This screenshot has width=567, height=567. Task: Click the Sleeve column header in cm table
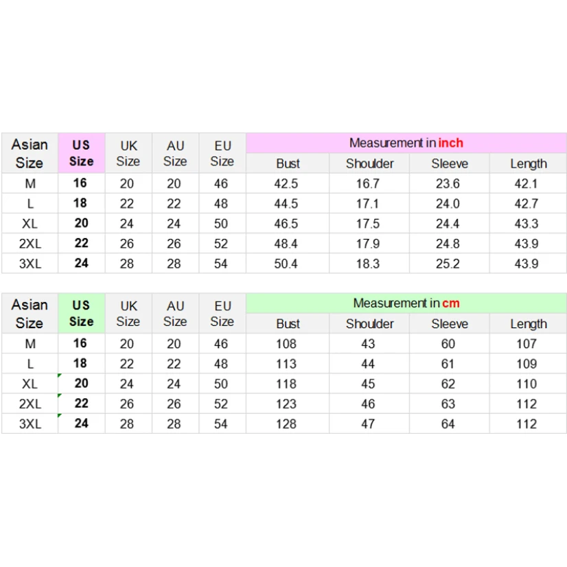tap(450, 324)
